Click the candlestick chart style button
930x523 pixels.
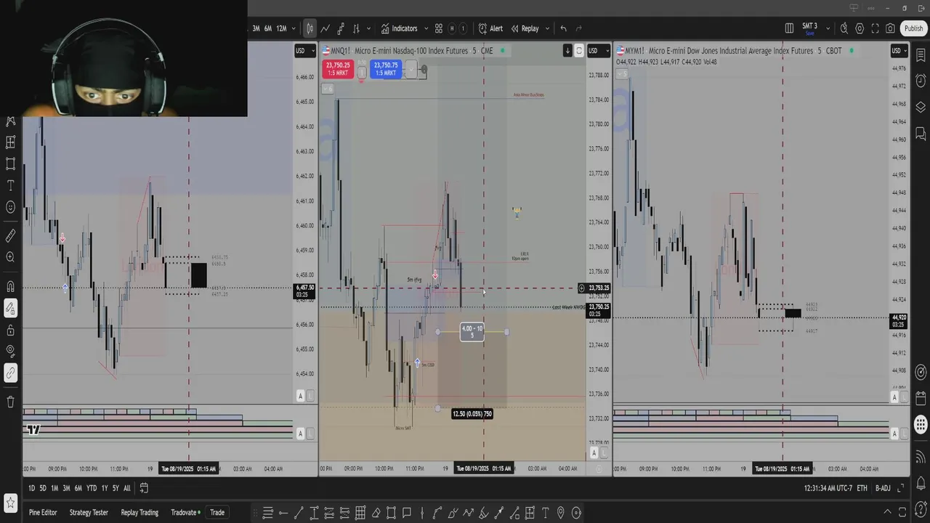pos(310,28)
